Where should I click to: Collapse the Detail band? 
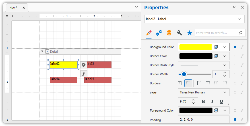(42, 52)
